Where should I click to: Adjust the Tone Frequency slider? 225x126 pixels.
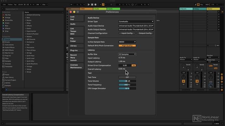(127, 85)
